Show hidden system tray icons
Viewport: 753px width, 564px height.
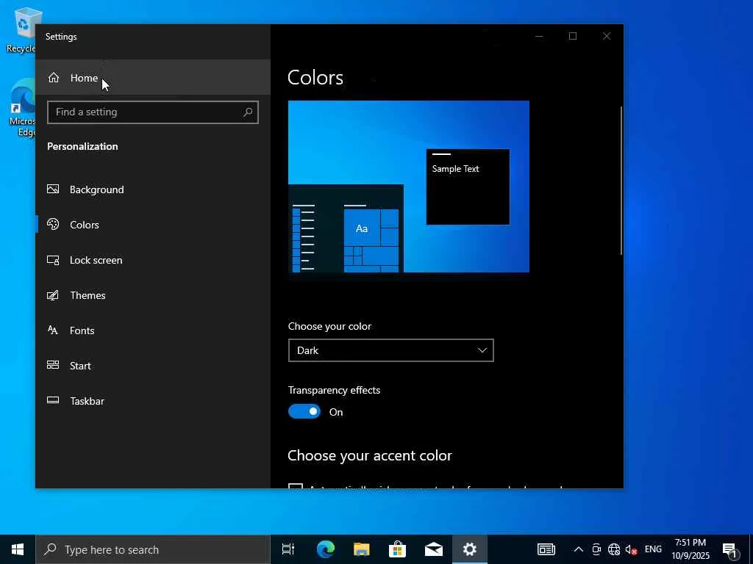click(x=579, y=549)
